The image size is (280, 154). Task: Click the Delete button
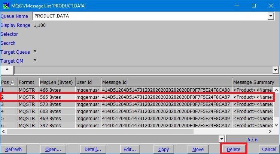pyautogui.click(x=234, y=150)
